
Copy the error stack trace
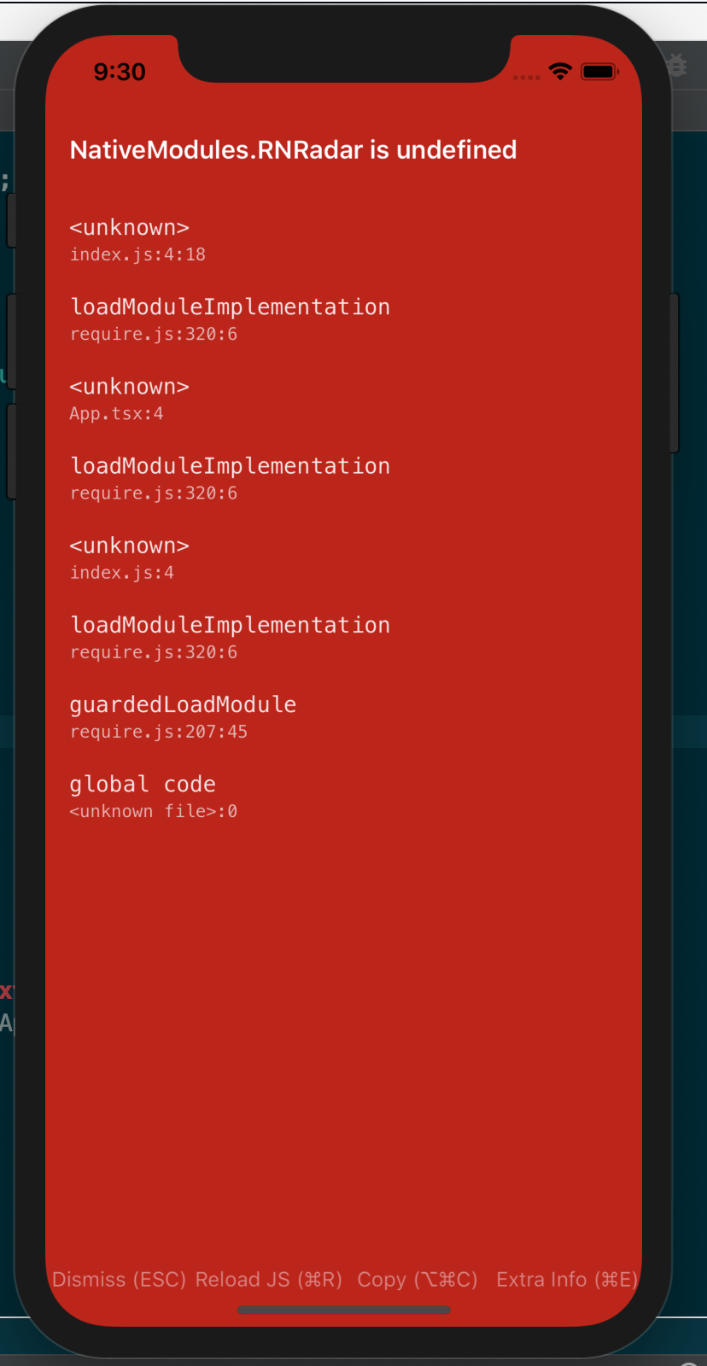(x=417, y=1279)
